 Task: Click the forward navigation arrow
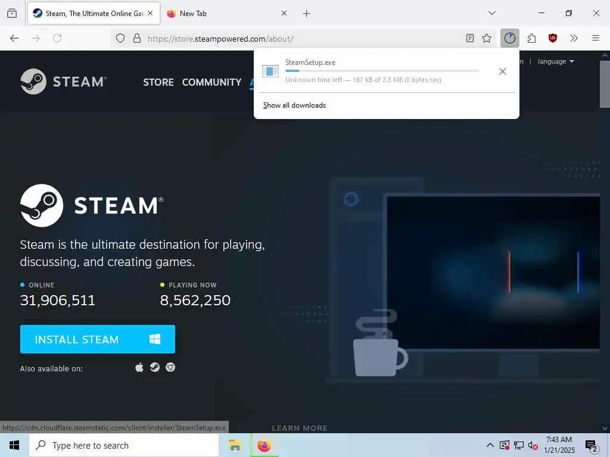(x=36, y=38)
